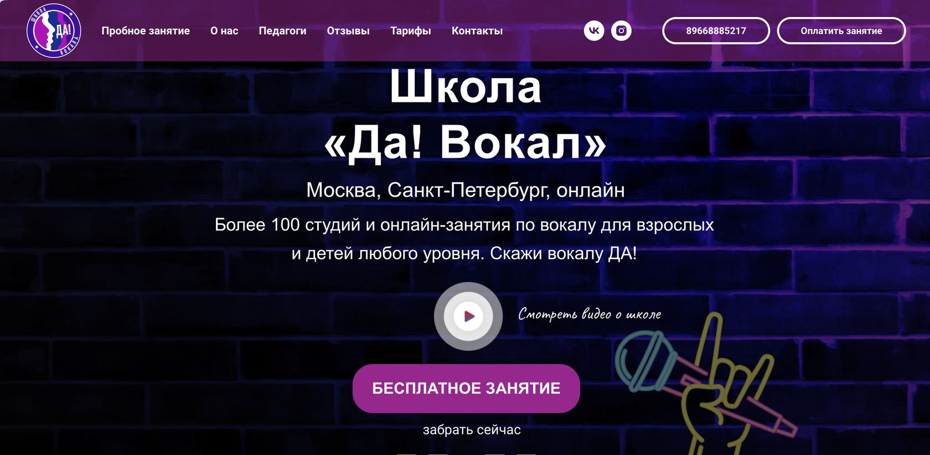Open the Отзывы navigation item
The height and width of the screenshot is (455, 930).
click(348, 31)
